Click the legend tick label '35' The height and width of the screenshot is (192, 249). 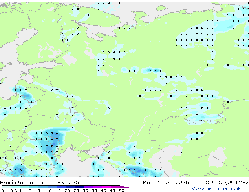[94, 190]
